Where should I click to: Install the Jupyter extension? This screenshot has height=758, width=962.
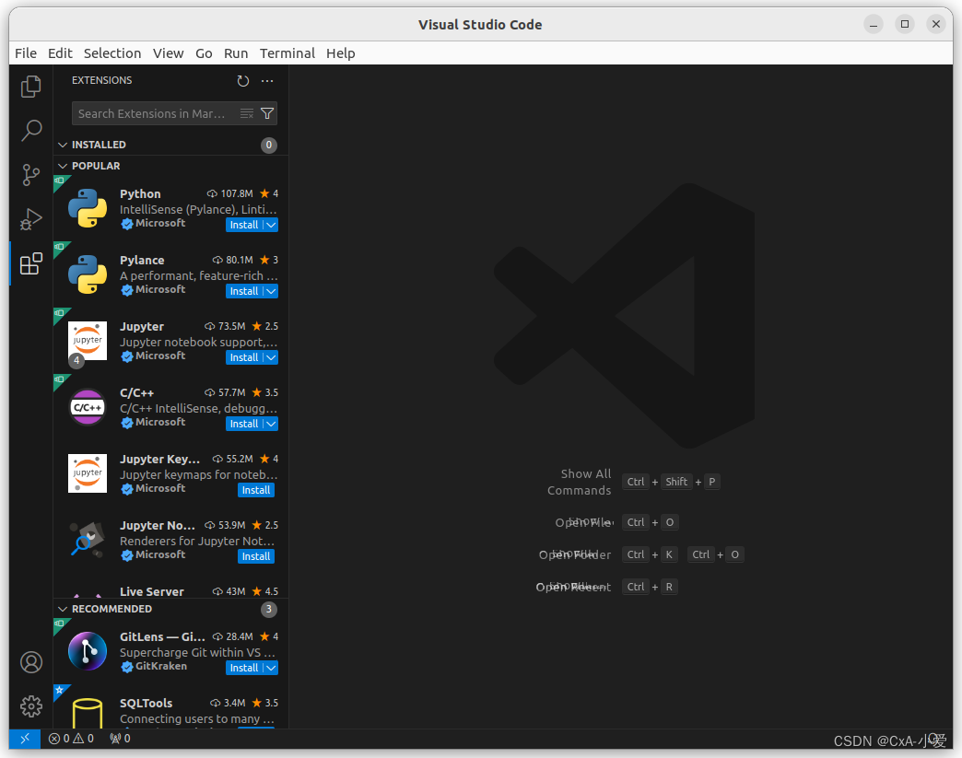coord(244,357)
